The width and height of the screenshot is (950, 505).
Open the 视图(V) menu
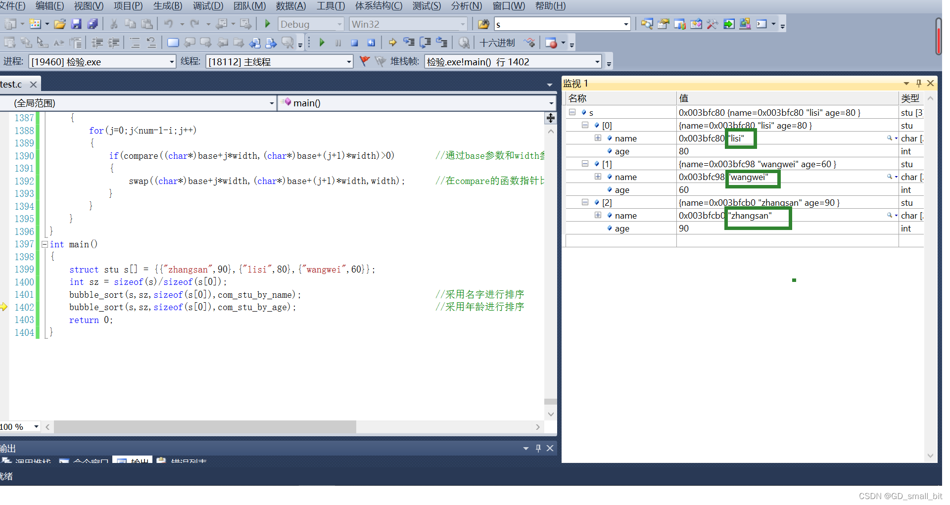tap(89, 6)
